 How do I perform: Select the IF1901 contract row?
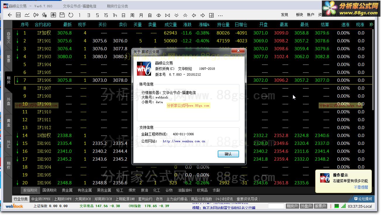coord(193,41)
